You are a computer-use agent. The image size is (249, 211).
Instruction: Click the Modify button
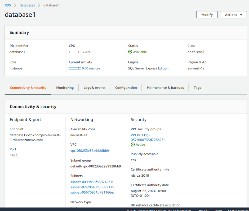(x=207, y=15)
